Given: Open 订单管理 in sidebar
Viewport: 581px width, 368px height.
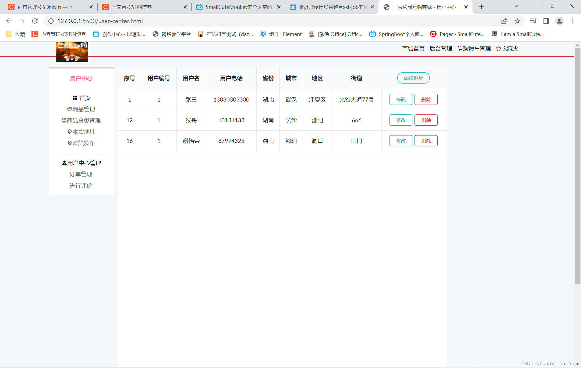Looking at the screenshot, I should [x=81, y=174].
